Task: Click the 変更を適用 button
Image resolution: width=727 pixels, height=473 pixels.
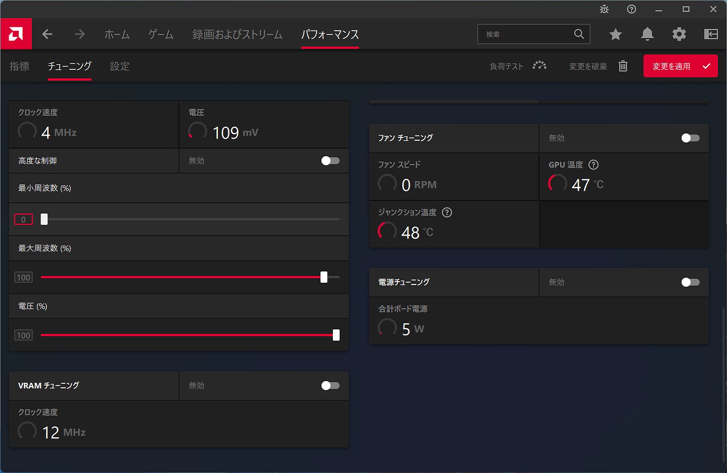Action: (x=680, y=66)
